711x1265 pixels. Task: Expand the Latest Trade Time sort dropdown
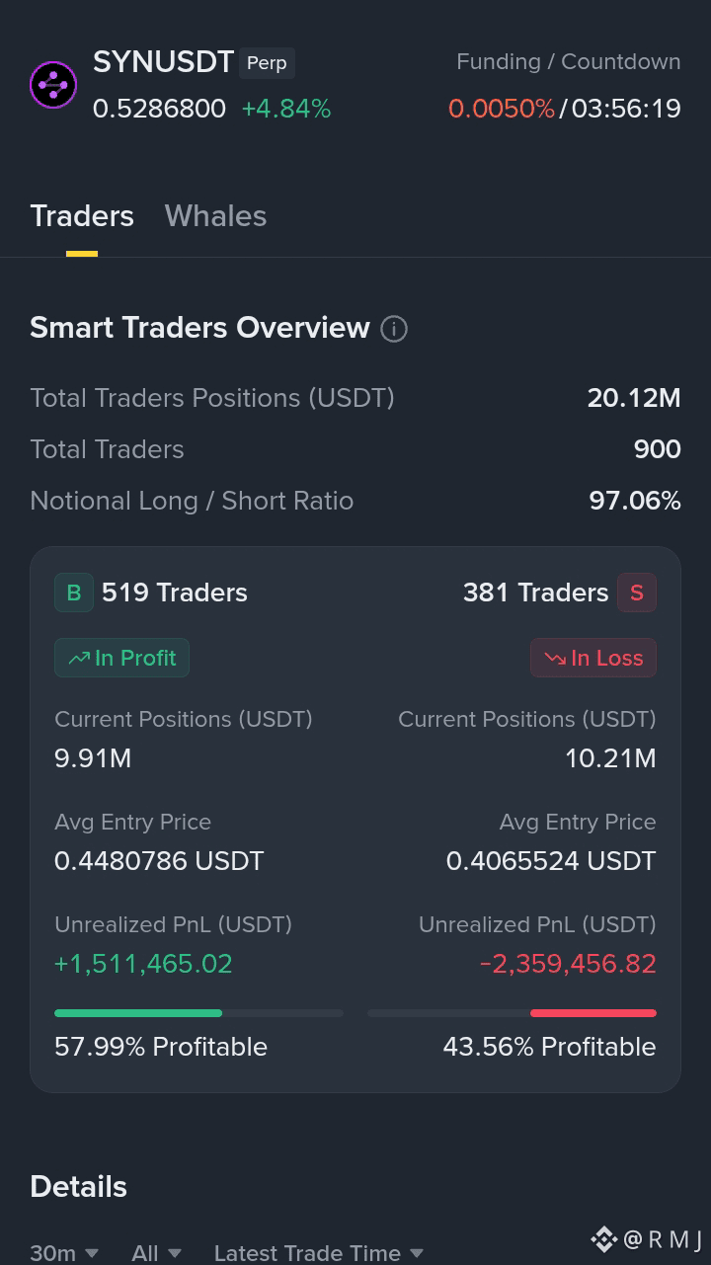coord(318,1253)
